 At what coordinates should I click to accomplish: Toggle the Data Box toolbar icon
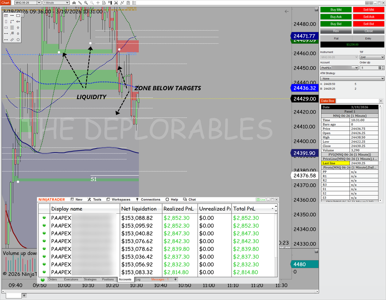coord(104,3)
